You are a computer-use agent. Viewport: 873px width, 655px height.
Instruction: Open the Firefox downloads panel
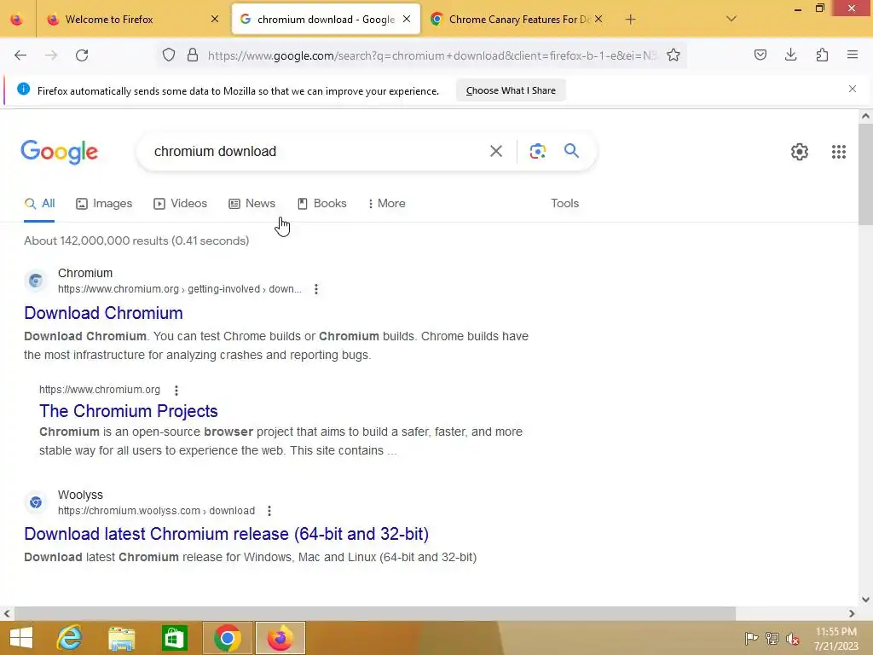point(790,55)
